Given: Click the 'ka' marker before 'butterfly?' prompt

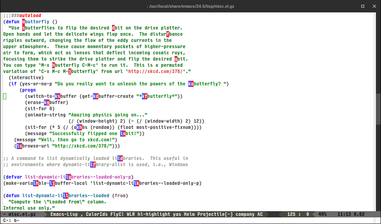Looking at the screenshot, I should click(x=191, y=84).
